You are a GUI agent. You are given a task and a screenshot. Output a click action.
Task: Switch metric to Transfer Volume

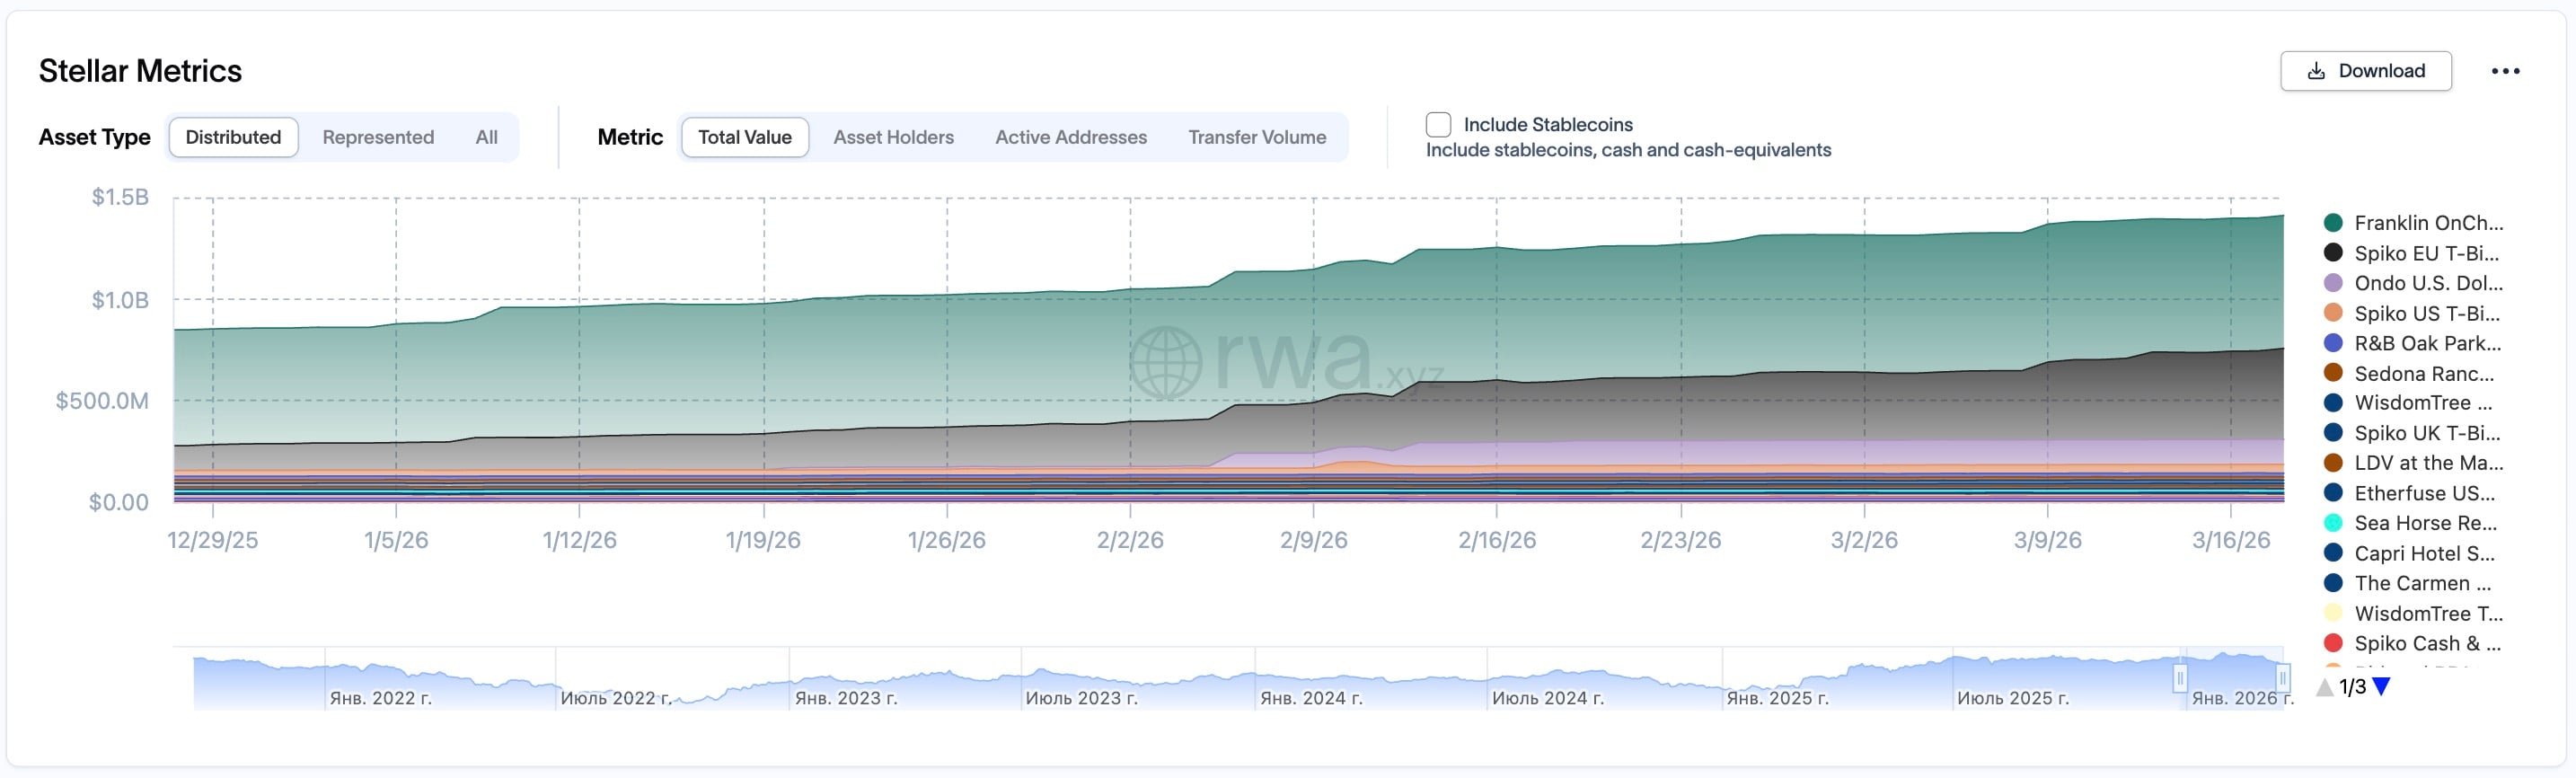(1257, 137)
